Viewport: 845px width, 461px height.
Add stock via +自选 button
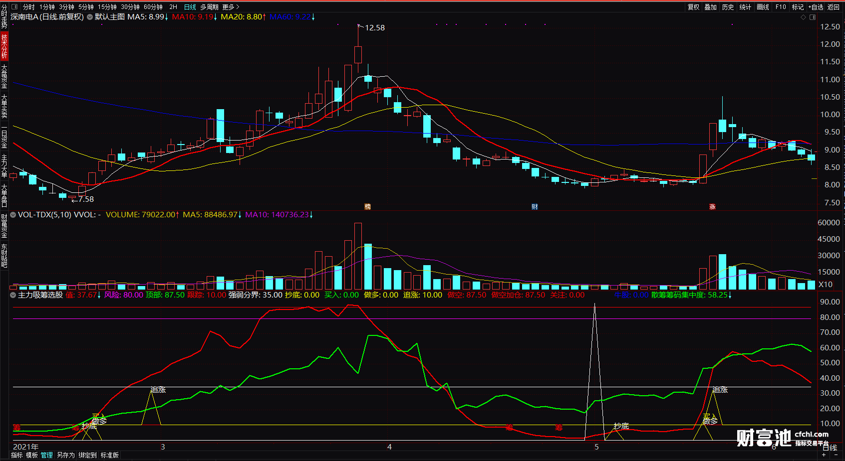click(816, 7)
